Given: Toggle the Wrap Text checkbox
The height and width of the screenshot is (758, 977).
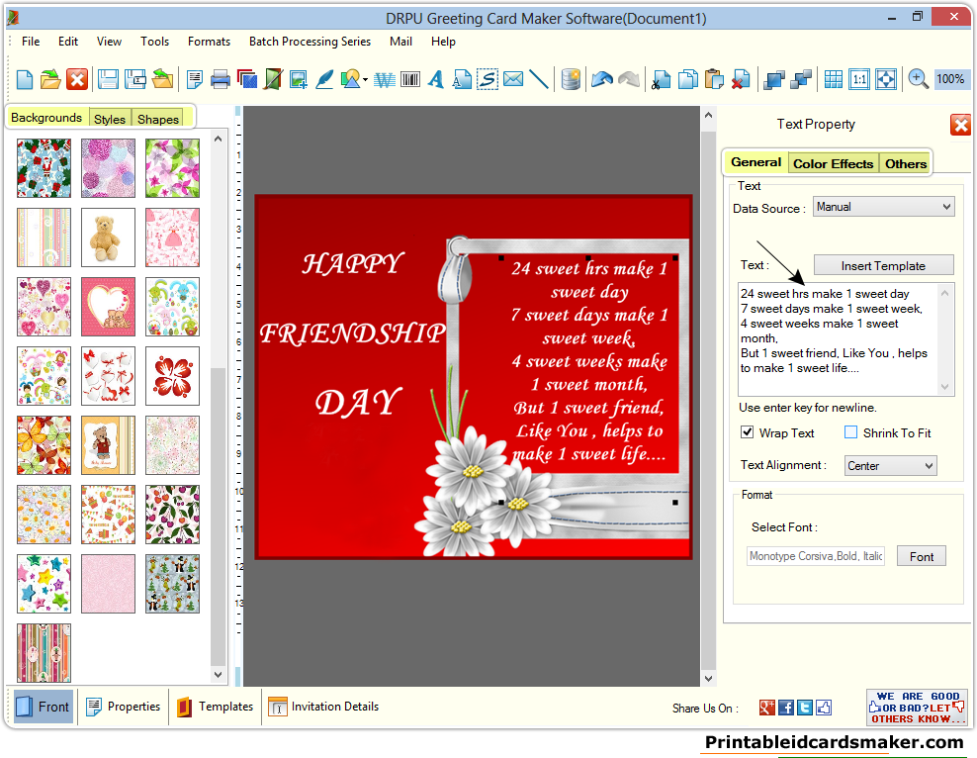Looking at the screenshot, I should (x=747, y=432).
